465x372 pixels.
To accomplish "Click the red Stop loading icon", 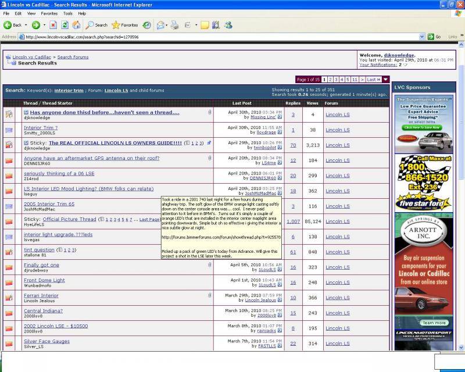I will pyautogui.click(x=53, y=25).
